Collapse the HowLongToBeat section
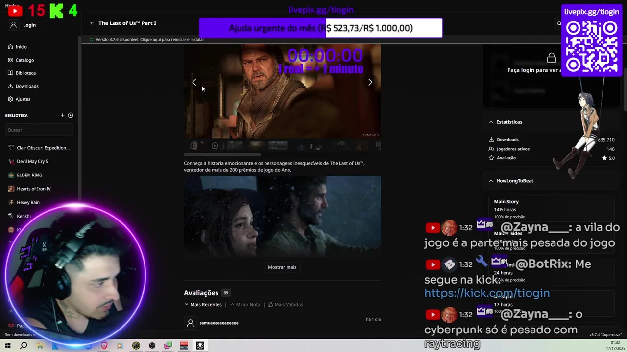Image resolution: width=627 pixels, height=352 pixels. tap(491, 181)
